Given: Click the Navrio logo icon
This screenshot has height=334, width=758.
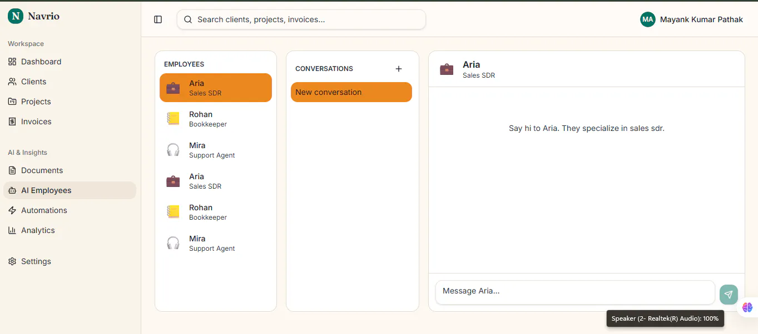Looking at the screenshot, I should (16, 16).
